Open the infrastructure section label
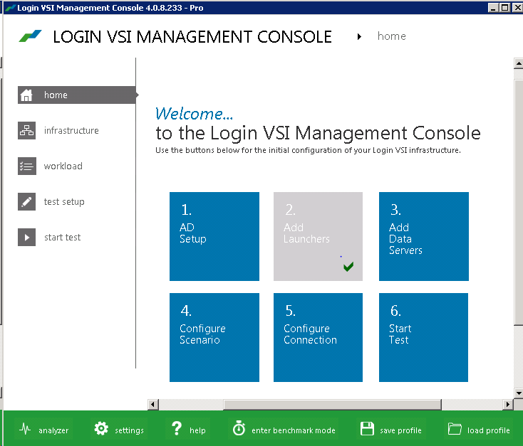 (x=71, y=130)
